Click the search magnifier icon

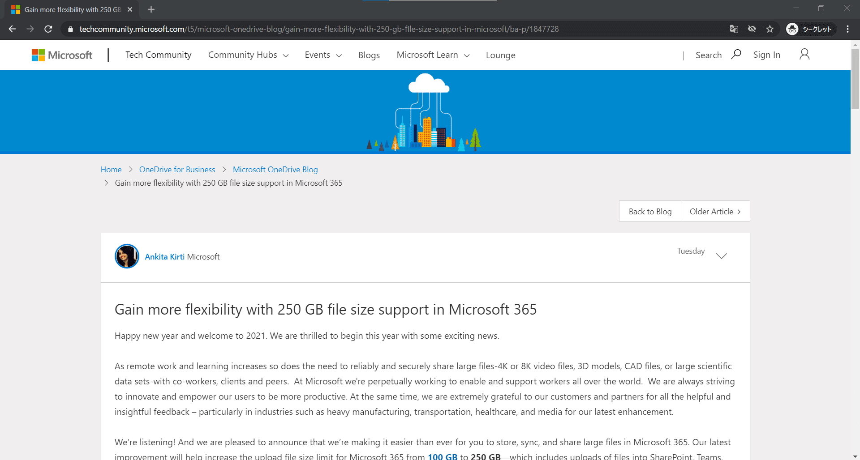coord(736,55)
